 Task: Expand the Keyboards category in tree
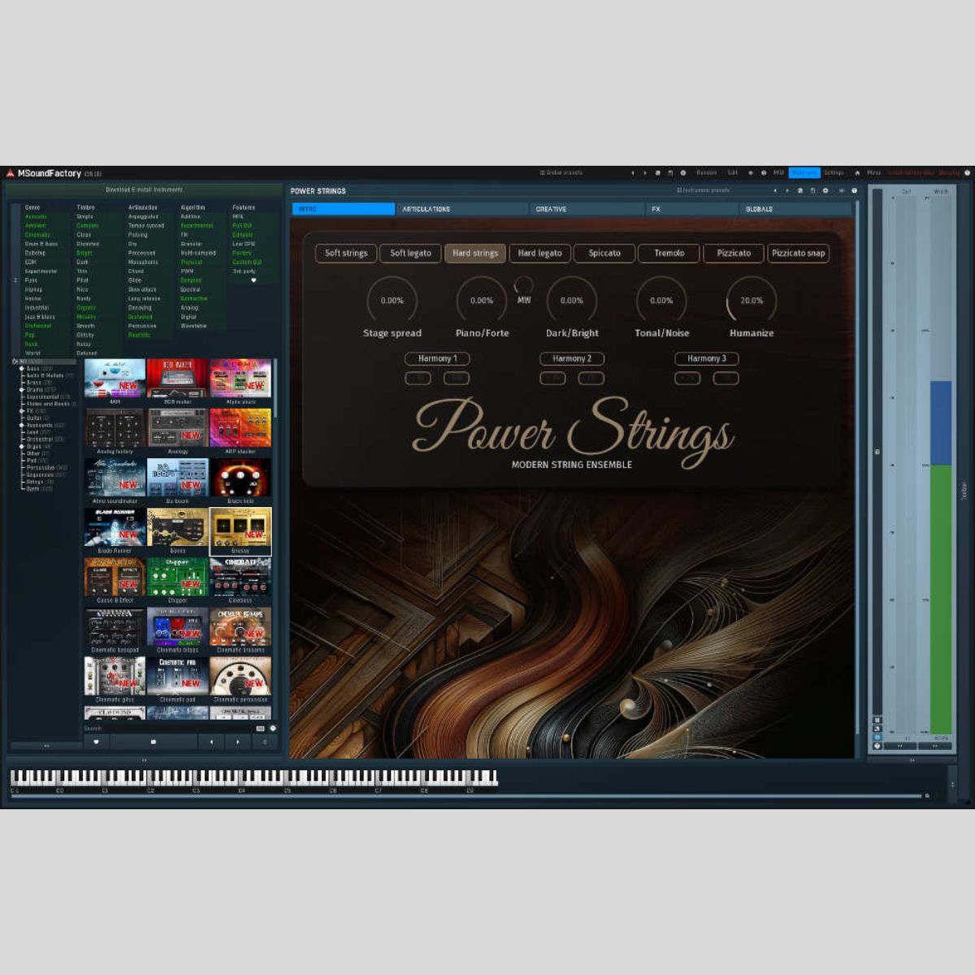(22, 425)
